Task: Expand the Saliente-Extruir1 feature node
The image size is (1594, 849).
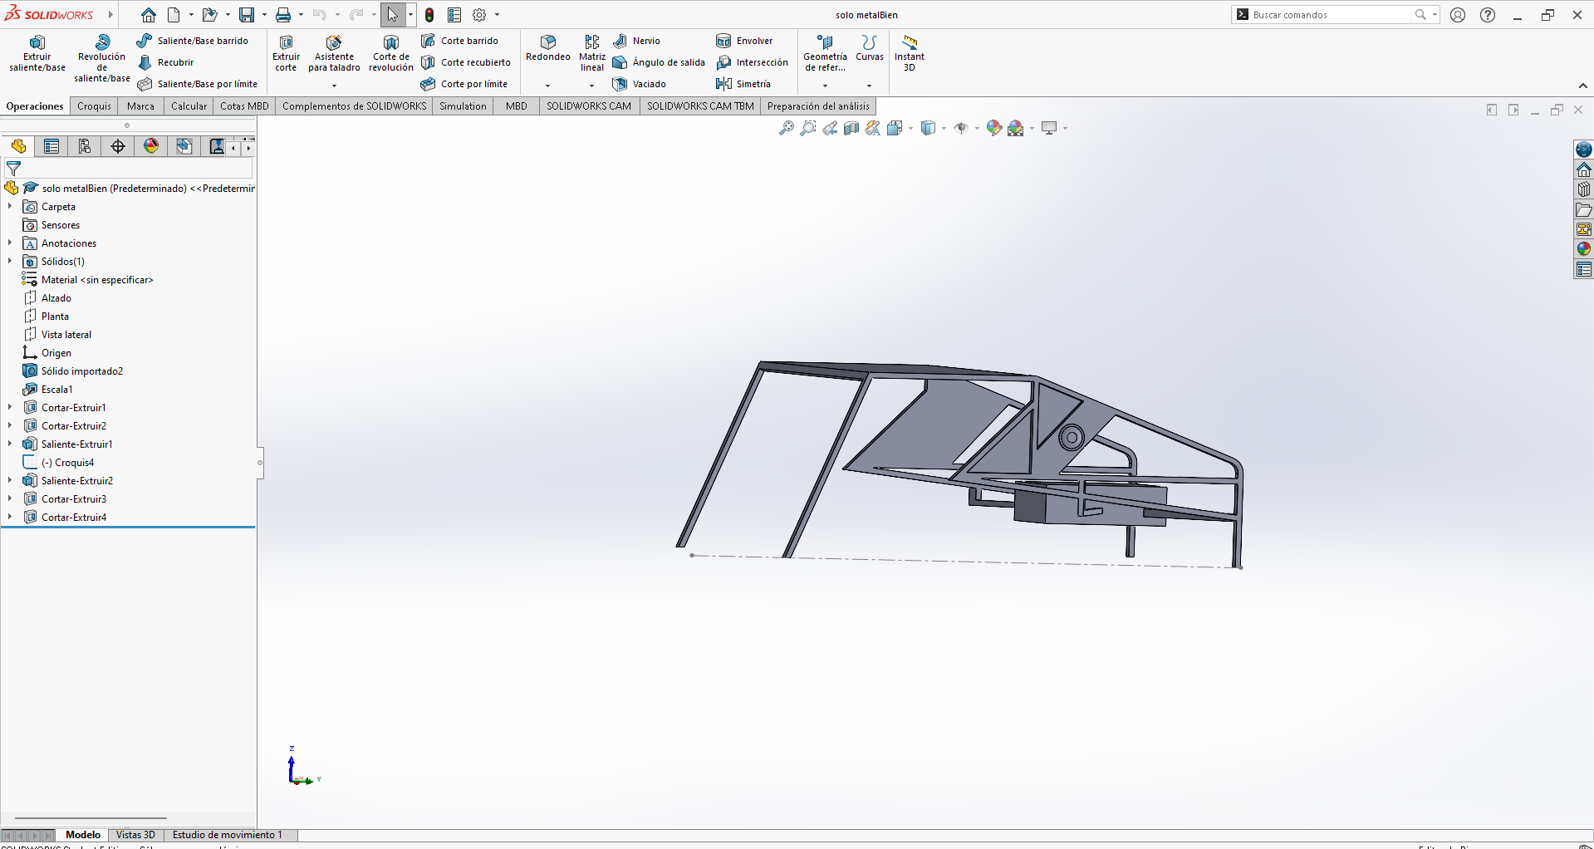Action: pos(10,444)
